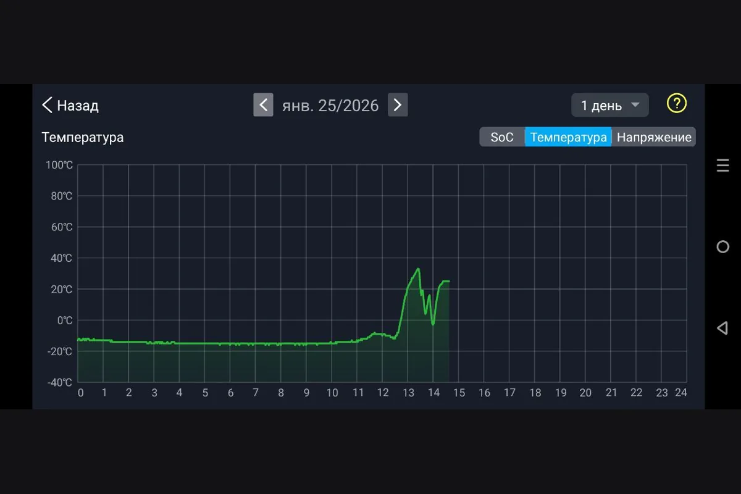This screenshot has width=741, height=494.
Task: Click hour 13 on the time axis
Action: 408,393
